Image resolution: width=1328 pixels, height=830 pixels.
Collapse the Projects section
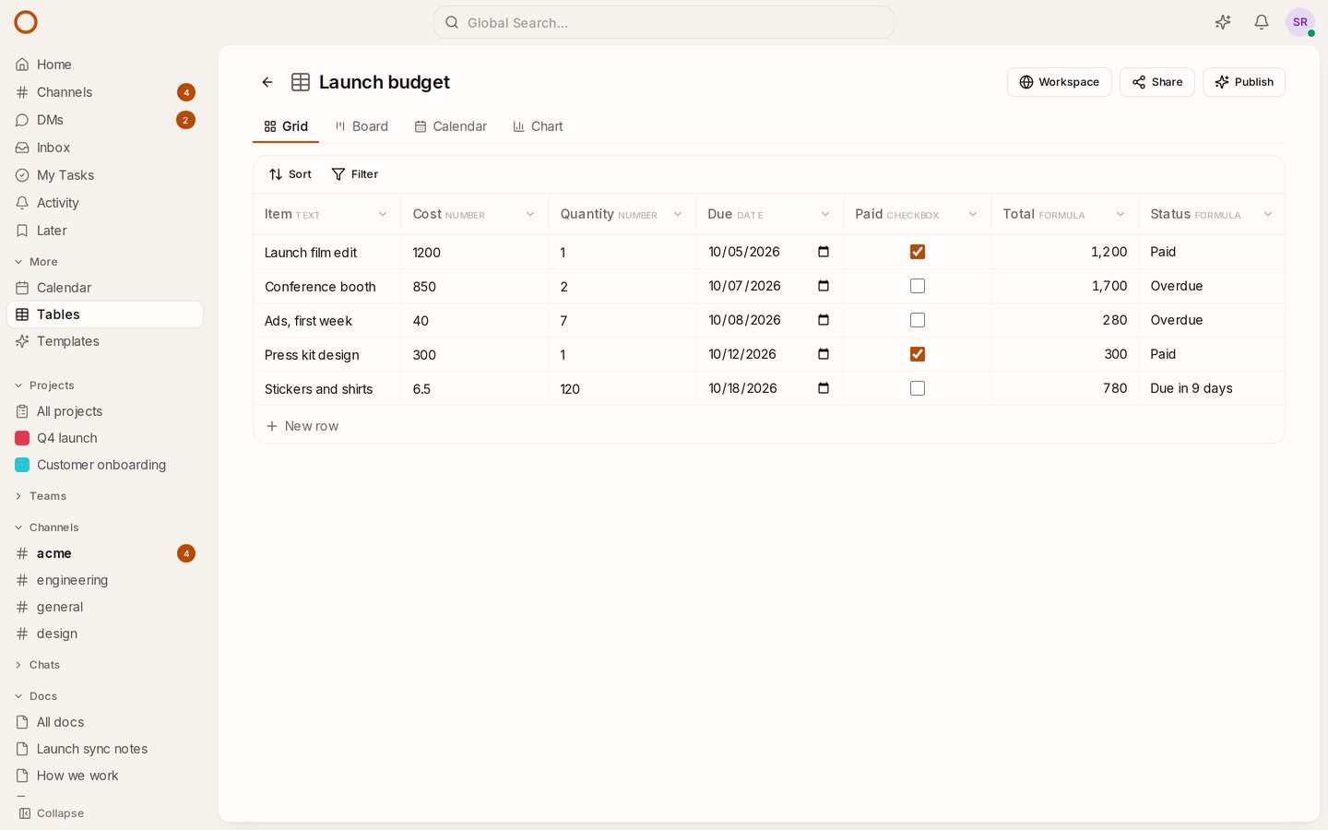[x=43, y=385]
